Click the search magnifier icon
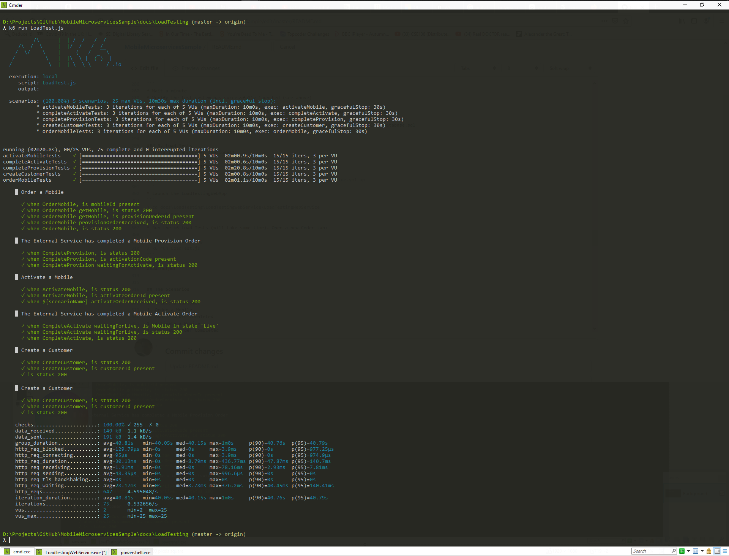The height and width of the screenshot is (556, 729). 674,551
